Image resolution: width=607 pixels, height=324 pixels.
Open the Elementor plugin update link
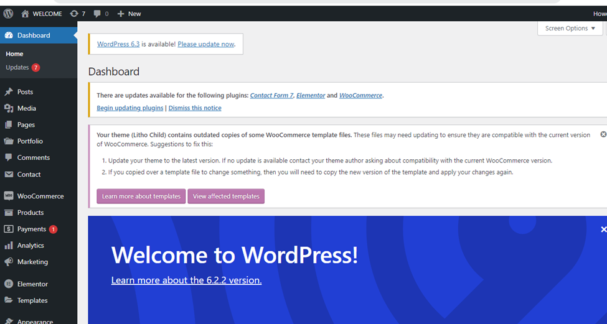point(311,96)
